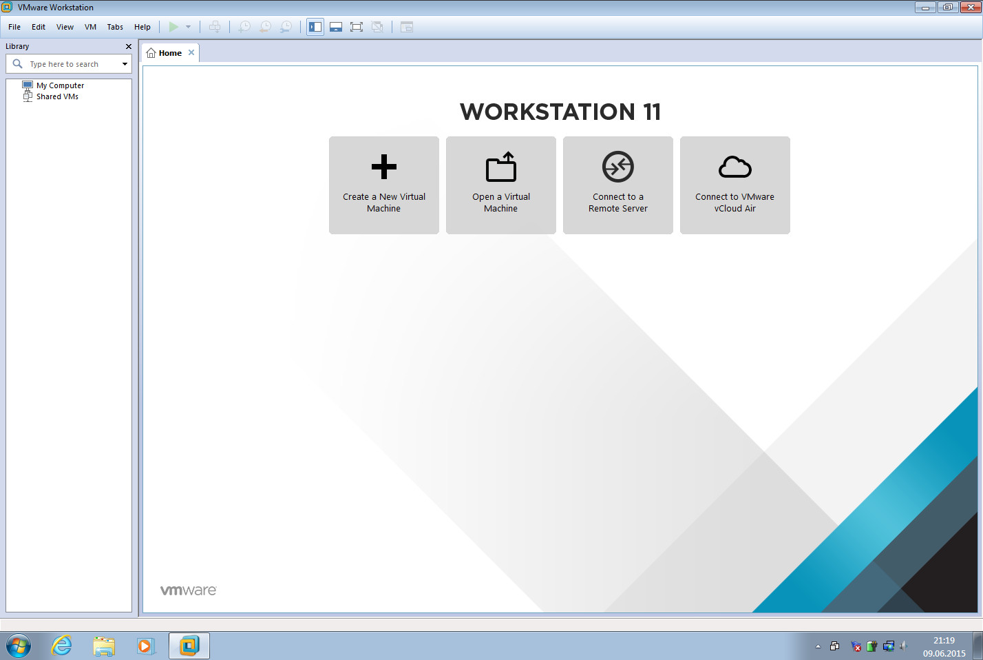Click Connect to a Remote Server tile
Image resolution: width=983 pixels, height=660 pixels.
click(x=618, y=185)
